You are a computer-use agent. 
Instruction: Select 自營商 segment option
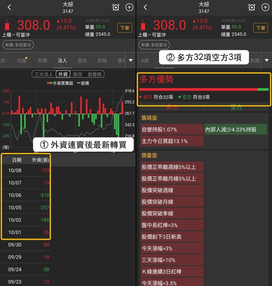tap(94, 74)
